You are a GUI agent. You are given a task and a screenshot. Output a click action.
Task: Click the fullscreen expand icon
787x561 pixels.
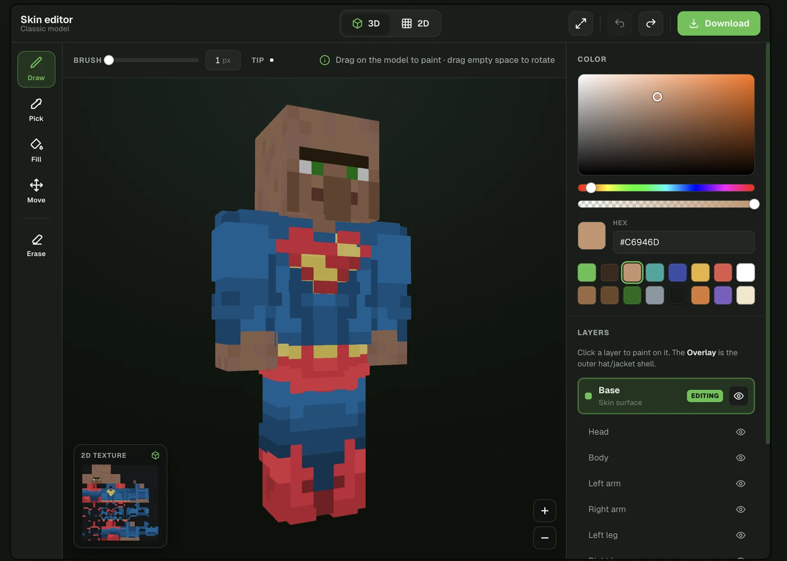tap(581, 24)
